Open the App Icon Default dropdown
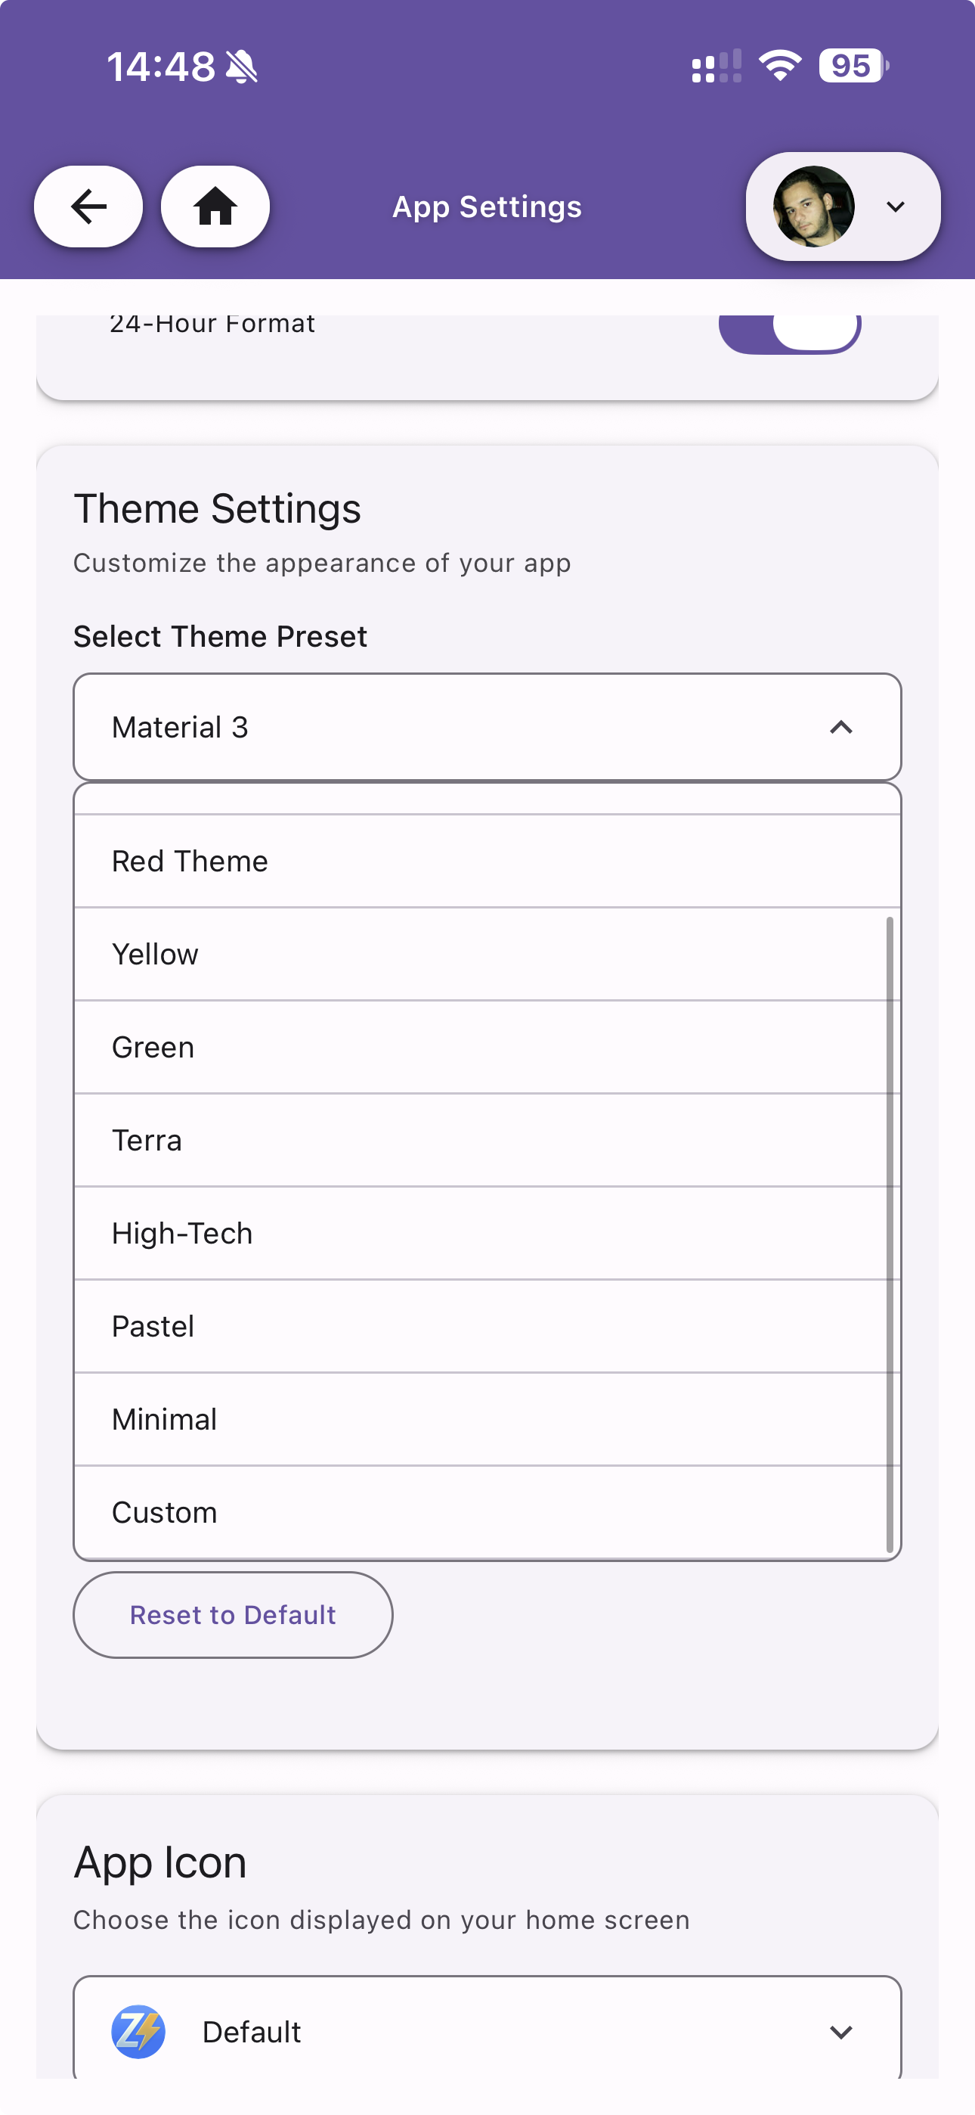The width and height of the screenshot is (975, 2115). [840, 2032]
